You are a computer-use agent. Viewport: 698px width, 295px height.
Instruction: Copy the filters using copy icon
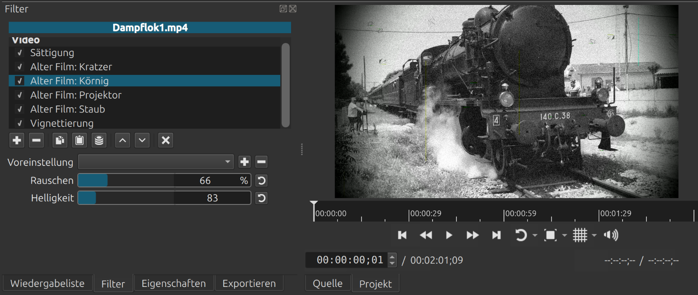tap(60, 140)
